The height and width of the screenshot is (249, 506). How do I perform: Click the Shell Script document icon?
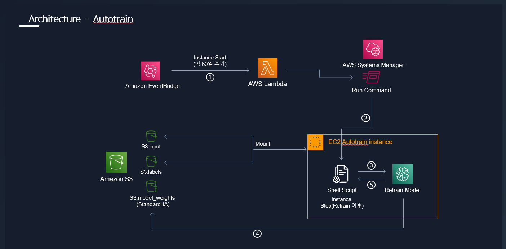pos(341,174)
